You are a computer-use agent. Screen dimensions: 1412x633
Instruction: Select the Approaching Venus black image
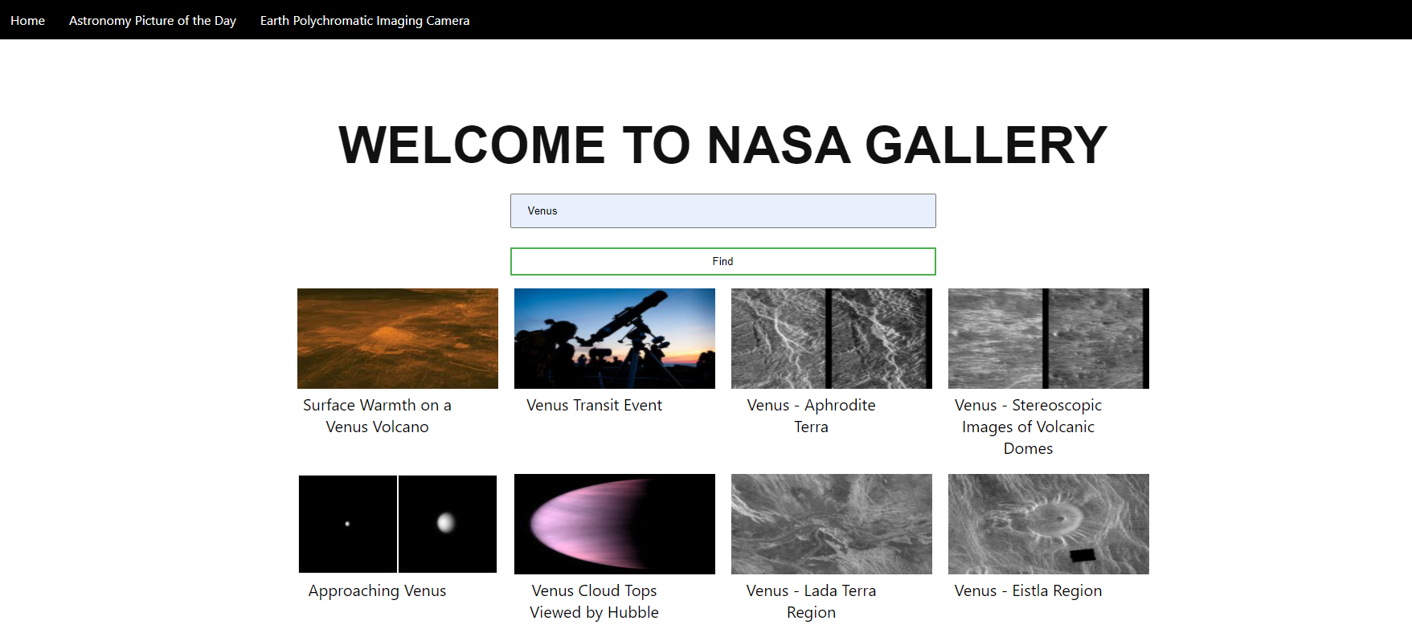point(397,524)
